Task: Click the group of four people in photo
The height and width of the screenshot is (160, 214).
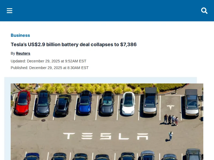Action: 171,119
